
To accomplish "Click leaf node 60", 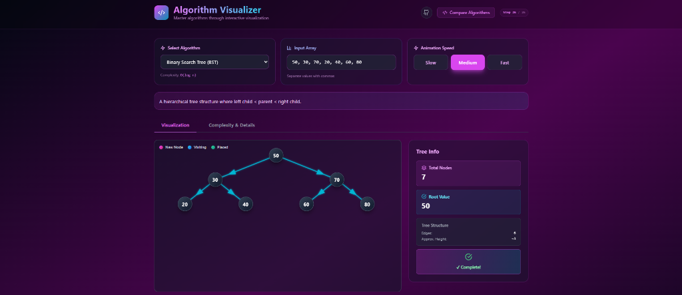I will (x=306, y=204).
